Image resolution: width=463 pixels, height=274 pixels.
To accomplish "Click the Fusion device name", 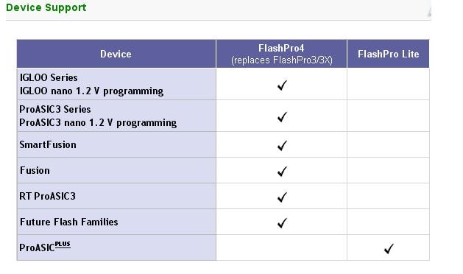I will coord(35,170).
